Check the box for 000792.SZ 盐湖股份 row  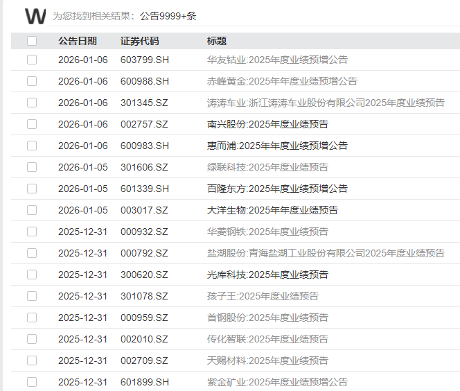[x=32, y=253]
